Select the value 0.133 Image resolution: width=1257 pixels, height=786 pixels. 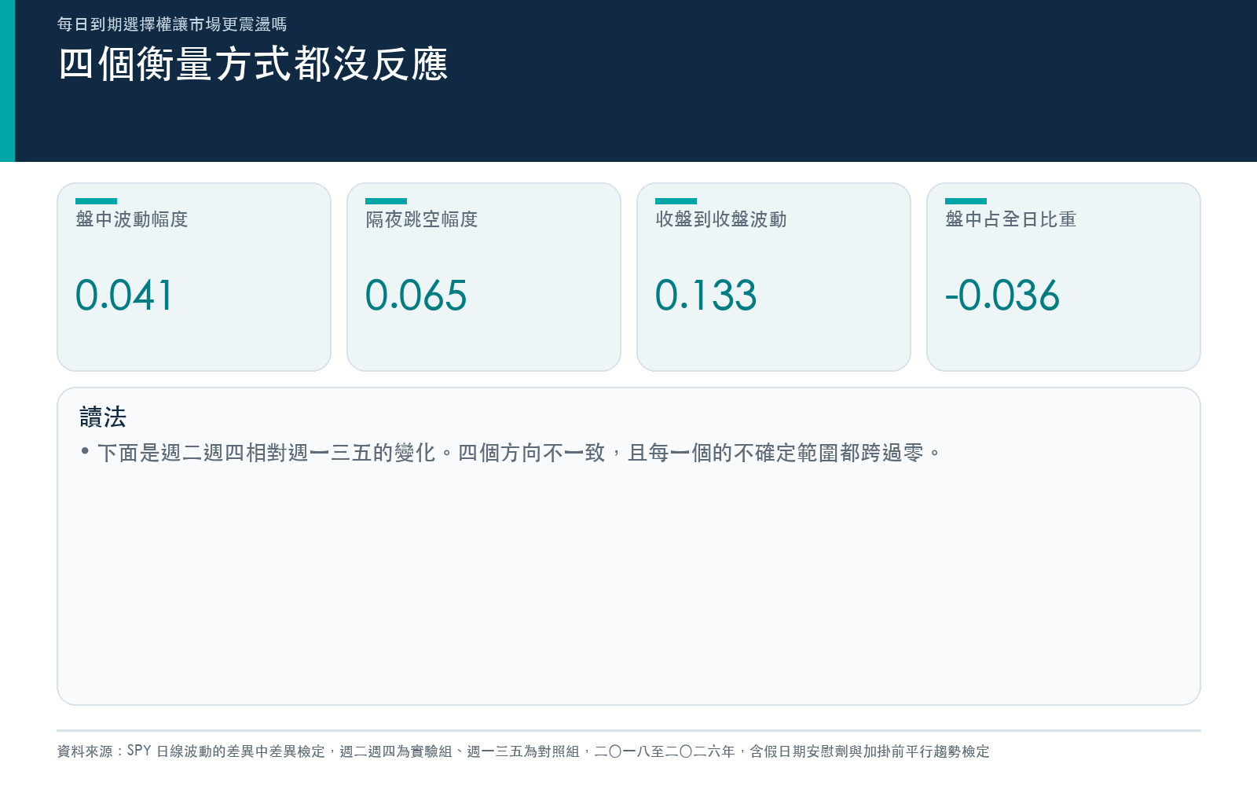pos(706,296)
